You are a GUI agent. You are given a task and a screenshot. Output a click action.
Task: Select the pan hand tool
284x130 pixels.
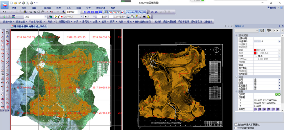(43, 12)
